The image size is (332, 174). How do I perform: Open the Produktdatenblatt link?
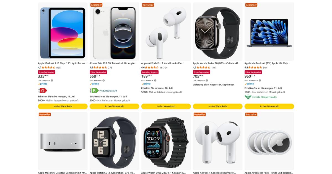coord(108,91)
